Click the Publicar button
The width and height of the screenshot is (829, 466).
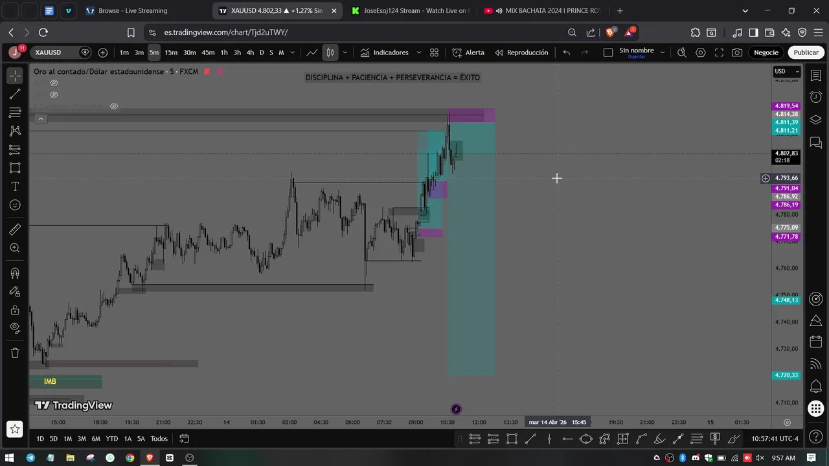pos(806,52)
